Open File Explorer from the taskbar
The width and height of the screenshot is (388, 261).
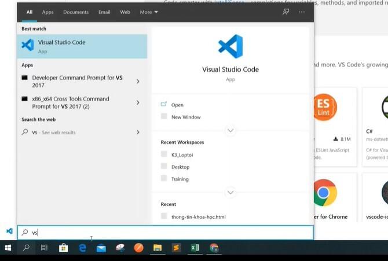tap(158, 248)
